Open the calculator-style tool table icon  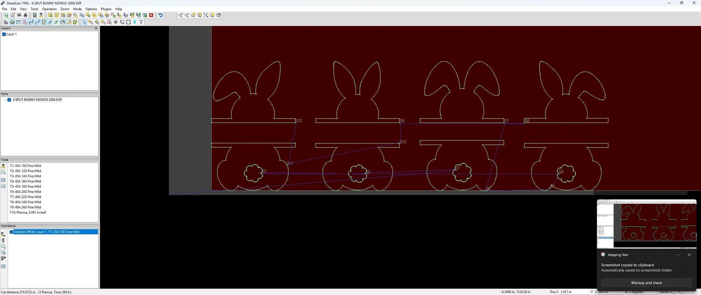(x=35, y=15)
